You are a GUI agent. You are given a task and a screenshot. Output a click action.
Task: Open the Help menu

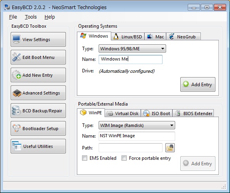tap(50, 17)
